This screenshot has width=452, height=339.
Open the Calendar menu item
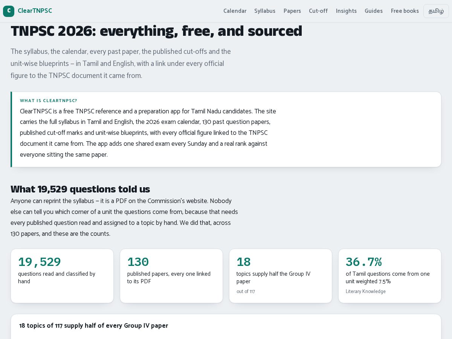point(235,11)
